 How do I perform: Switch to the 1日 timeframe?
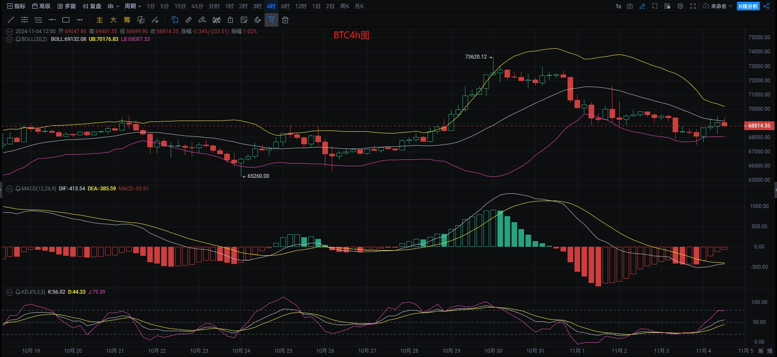(x=316, y=6)
